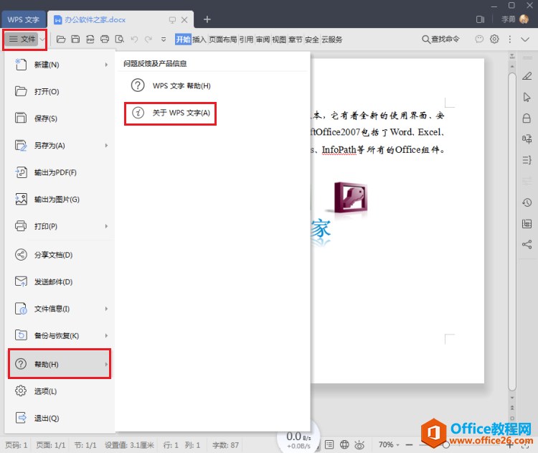Select 文件信息(I) menu entry

(x=60, y=309)
